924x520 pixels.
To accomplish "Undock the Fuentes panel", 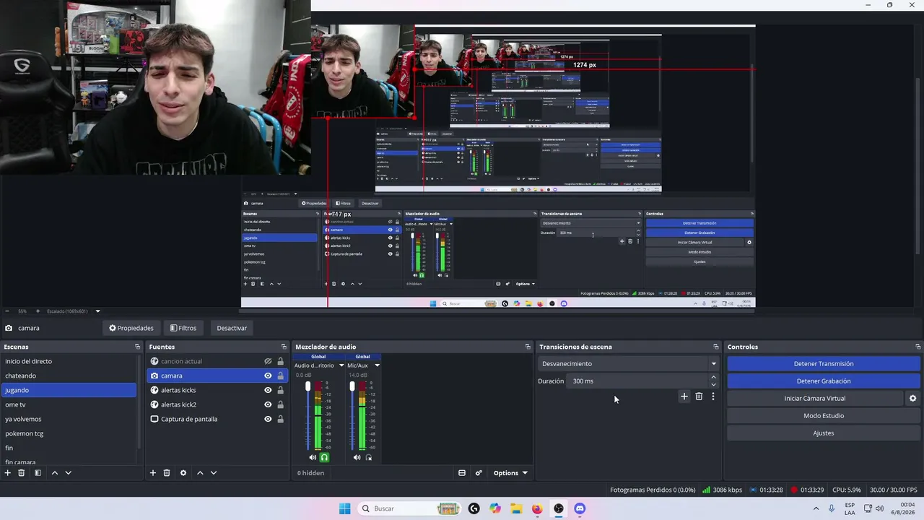I will pyautogui.click(x=284, y=347).
